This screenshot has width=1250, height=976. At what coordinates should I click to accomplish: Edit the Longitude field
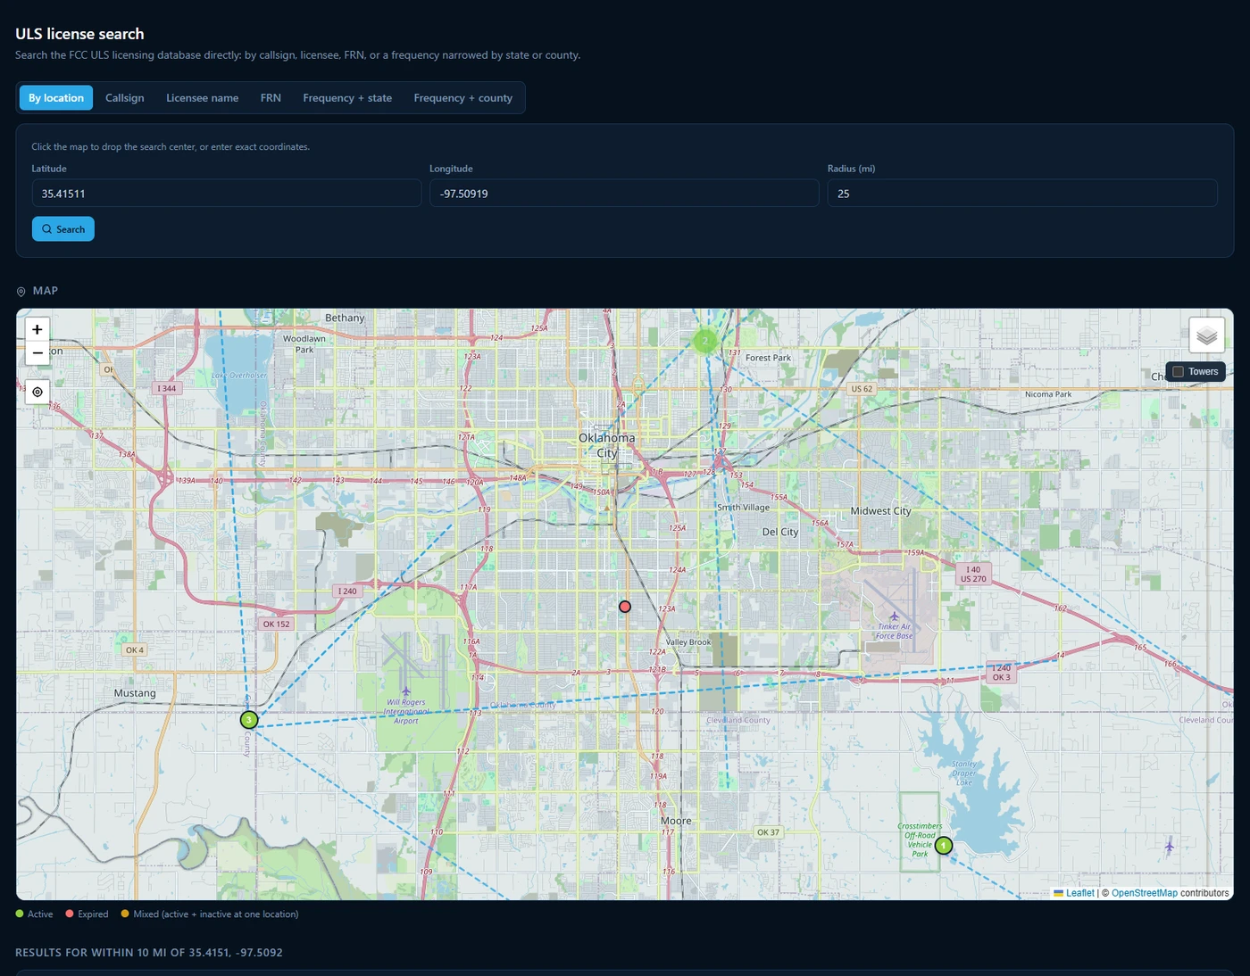(624, 194)
